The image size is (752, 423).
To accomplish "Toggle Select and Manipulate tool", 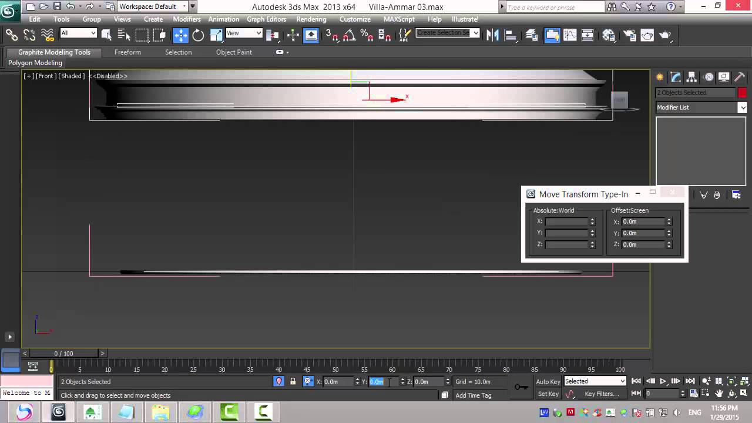I will point(293,35).
